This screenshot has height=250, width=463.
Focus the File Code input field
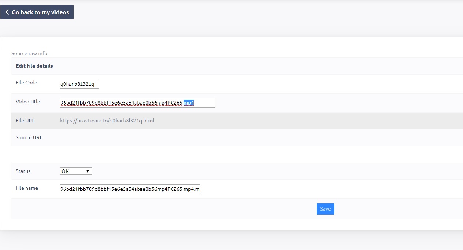click(x=79, y=84)
